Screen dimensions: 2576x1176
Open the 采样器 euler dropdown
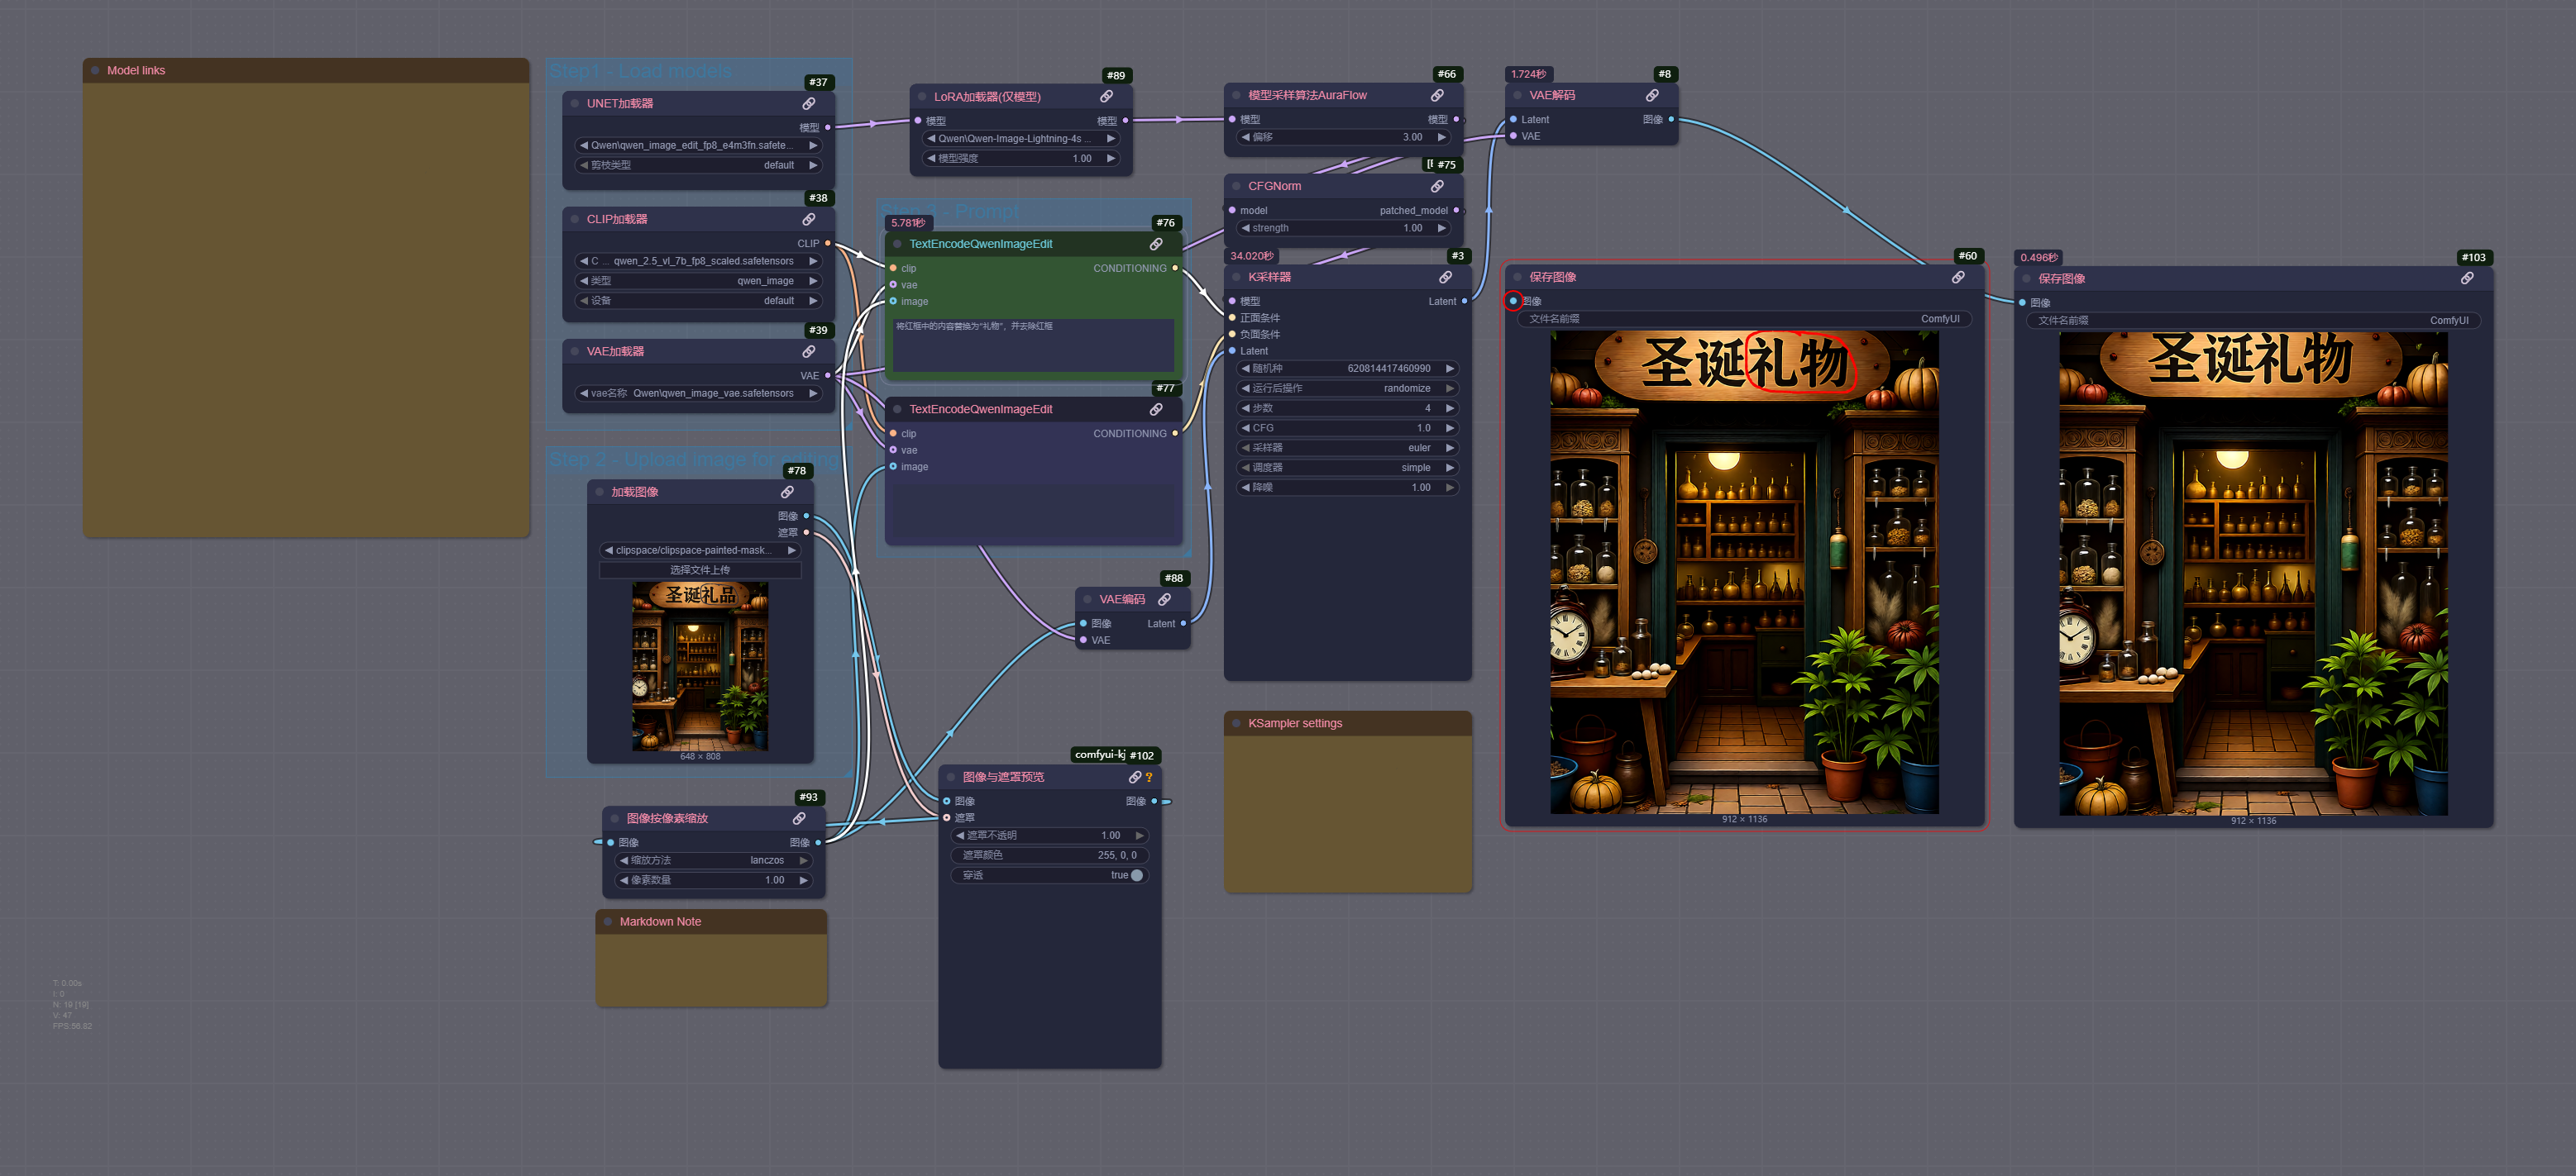point(1347,448)
